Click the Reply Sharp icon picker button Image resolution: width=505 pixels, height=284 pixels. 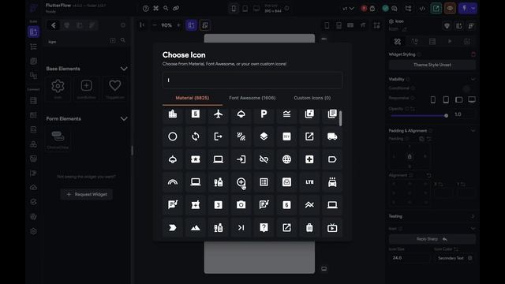[432, 239]
